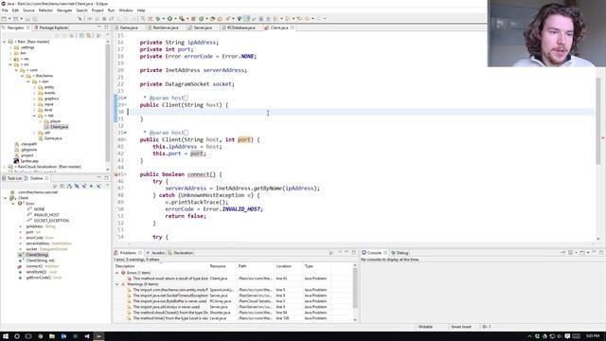This screenshot has height=341, width=606.
Task: Open the Window menu
Action: (126, 10)
